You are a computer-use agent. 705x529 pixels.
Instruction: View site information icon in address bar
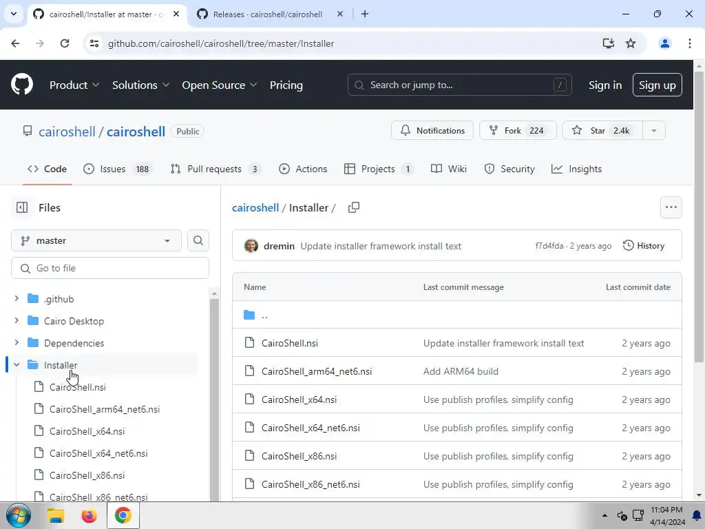click(94, 43)
